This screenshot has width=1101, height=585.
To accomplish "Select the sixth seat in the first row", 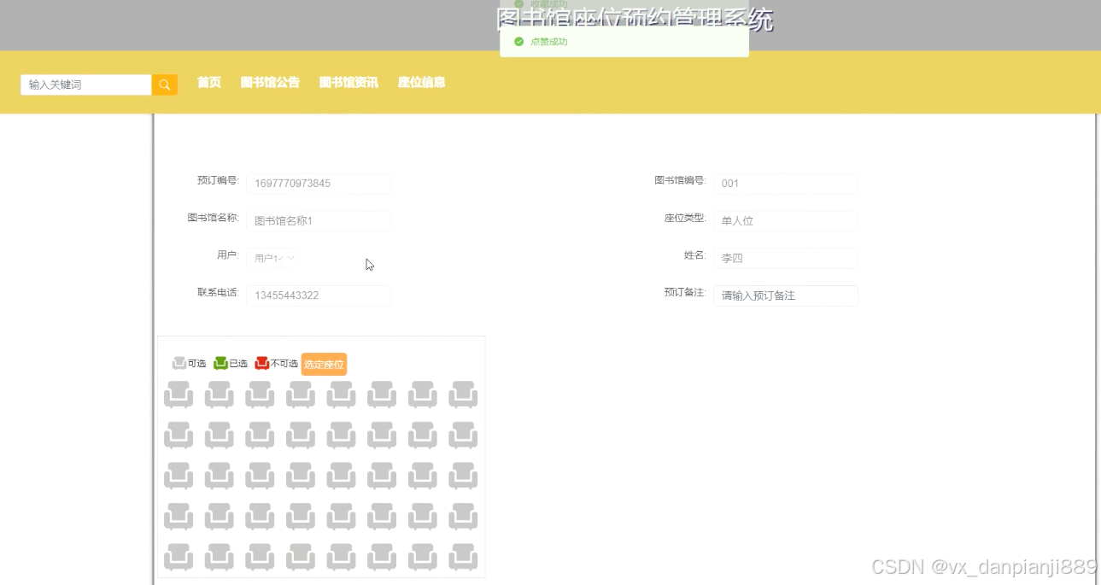I will pyautogui.click(x=382, y=395).
